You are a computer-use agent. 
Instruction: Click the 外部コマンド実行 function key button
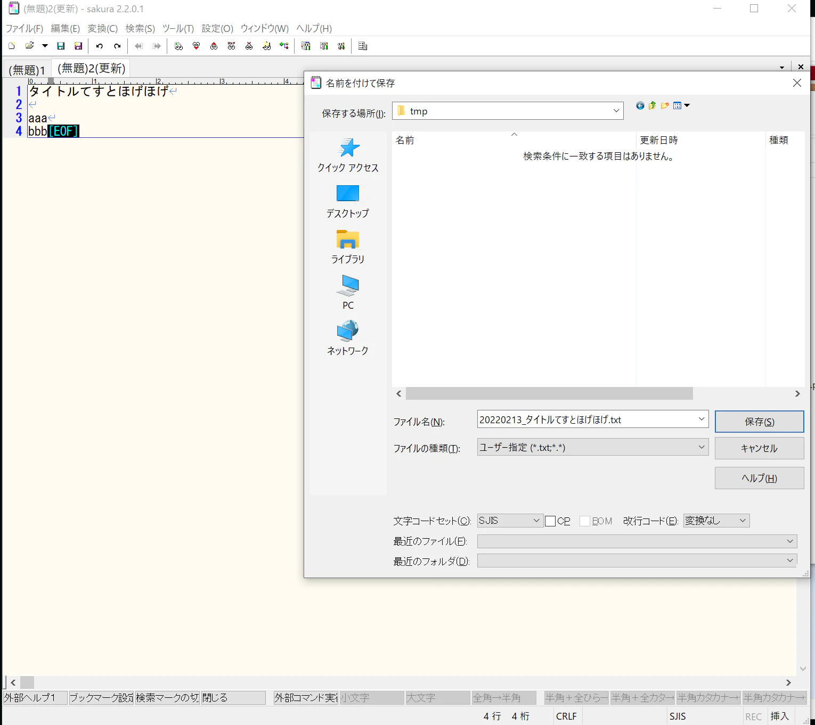pyautogui.click(x=306, y=697)
